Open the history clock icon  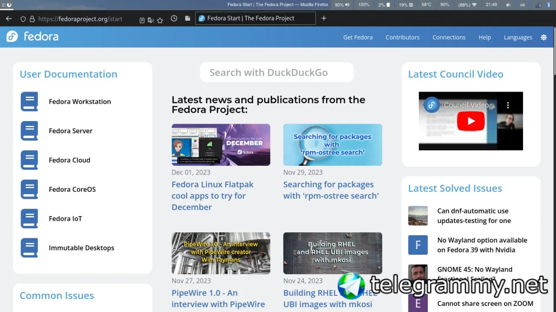174,19
